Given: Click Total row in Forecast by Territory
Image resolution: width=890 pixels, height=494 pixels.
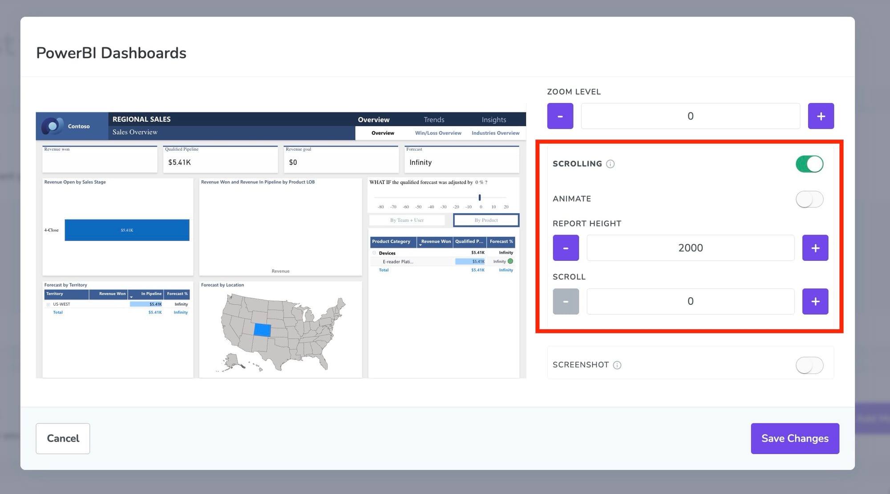Looking at the screenshot, I should click(117, 313).
